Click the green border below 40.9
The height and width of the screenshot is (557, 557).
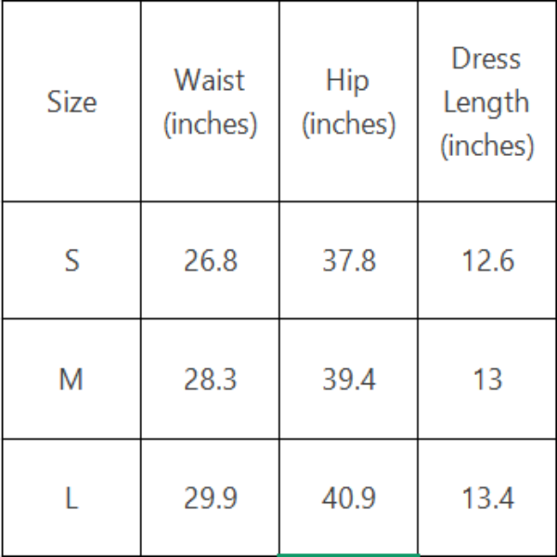point(349,554)
